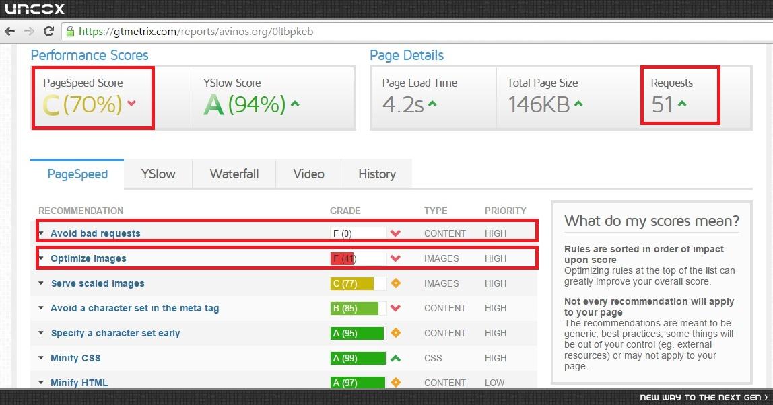The width and height of the screenshot is (773, 405).
Task: Click the CSS type cell in Minify CSS row
Action: (x=433, y=358)
